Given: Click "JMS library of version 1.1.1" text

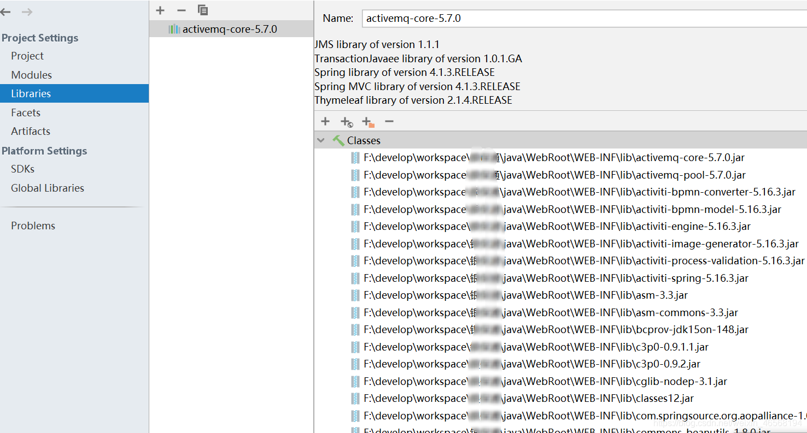Looking at the screenshot, I should click(x=377, y=44).
